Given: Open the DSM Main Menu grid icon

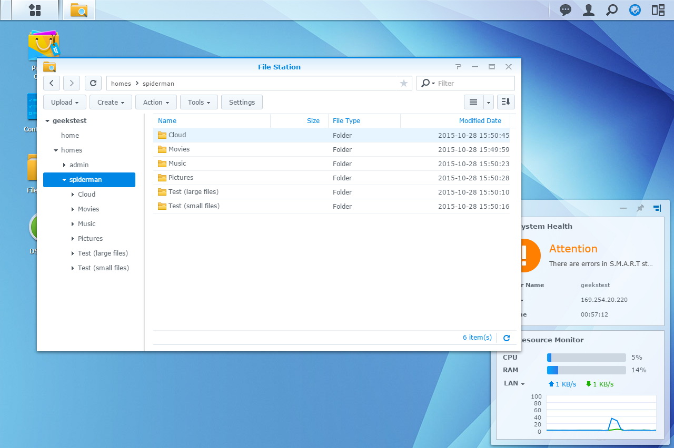Looking at the screenshot, I should pyautogui.click(x=35, y=10).
